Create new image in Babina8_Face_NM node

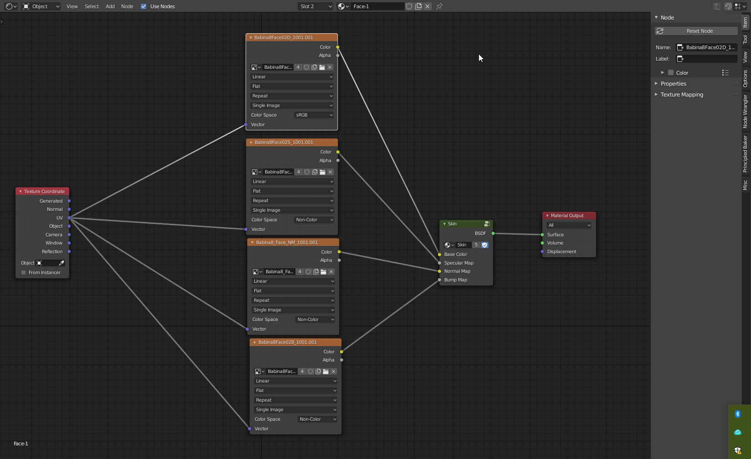pyautogui.click(x=316, y=272)
